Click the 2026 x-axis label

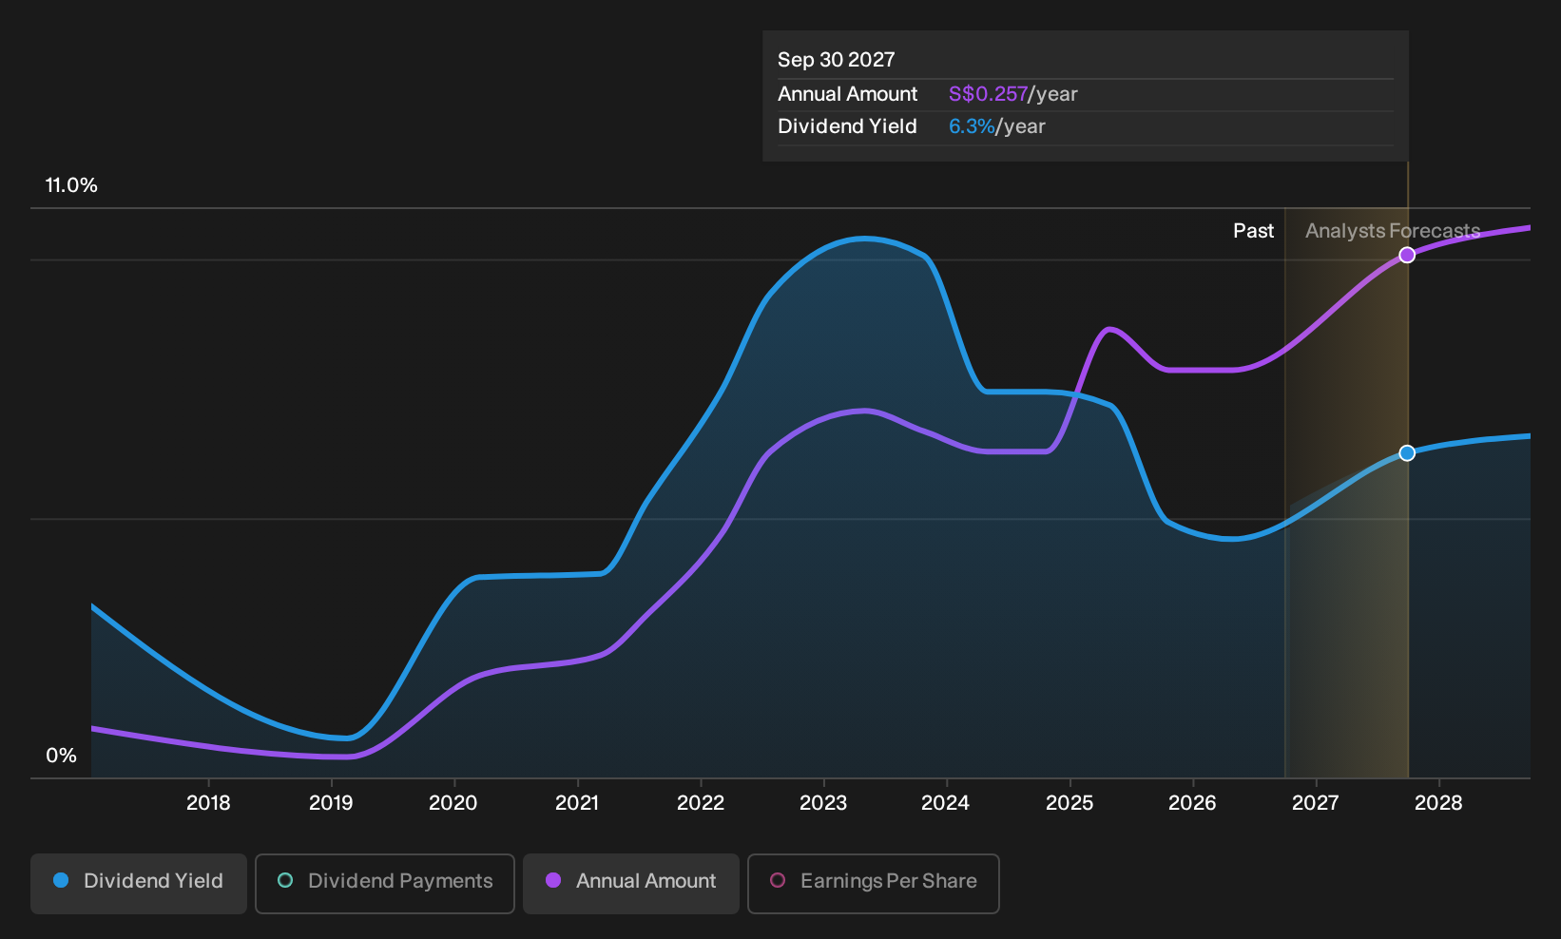[1192, 803]
